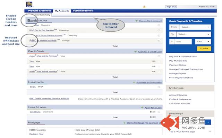Image resolution: width=222 pixels, height=138 pixels.
Task: Go to the Payment History link
Action: 178,65
